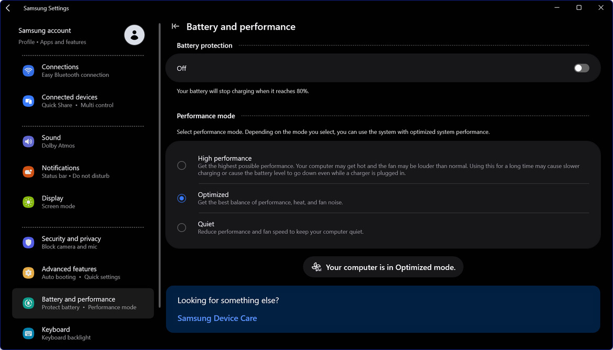Viewport: 613px width, 350px height.
Task: Click the 'Easy Bluetooth connection' subtitle
Action: pyautogui.click(x=75, y=75)
